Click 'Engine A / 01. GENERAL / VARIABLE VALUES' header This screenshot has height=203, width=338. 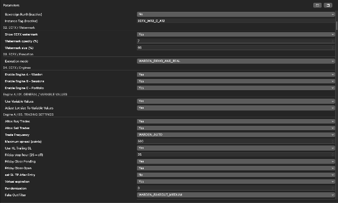pos(35,95)
